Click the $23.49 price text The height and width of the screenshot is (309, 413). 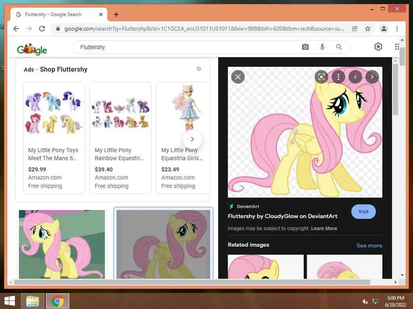pyautogui.click(x=170, y=169)
